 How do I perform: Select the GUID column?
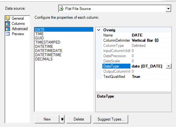(64, 38)
